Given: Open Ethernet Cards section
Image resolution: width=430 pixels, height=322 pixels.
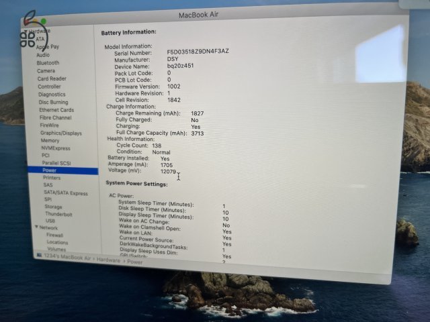Looking at the screenshot, I should click(x=56, y=110).
